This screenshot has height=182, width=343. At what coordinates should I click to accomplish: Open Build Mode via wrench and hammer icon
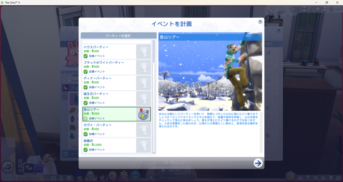[x=271, y=9]
